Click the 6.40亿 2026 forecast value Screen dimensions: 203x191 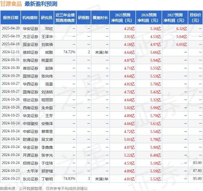(x=155, y=155)
